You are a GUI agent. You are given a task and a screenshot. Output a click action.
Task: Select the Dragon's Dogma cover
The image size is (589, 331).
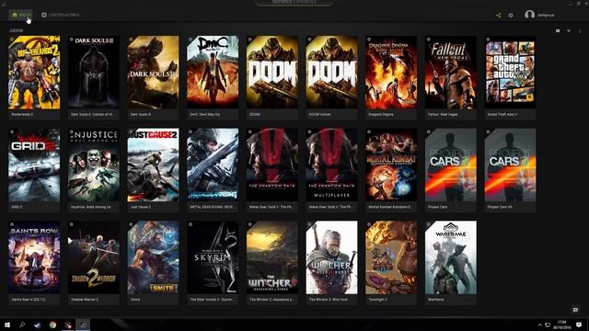(x=391, y=73)
